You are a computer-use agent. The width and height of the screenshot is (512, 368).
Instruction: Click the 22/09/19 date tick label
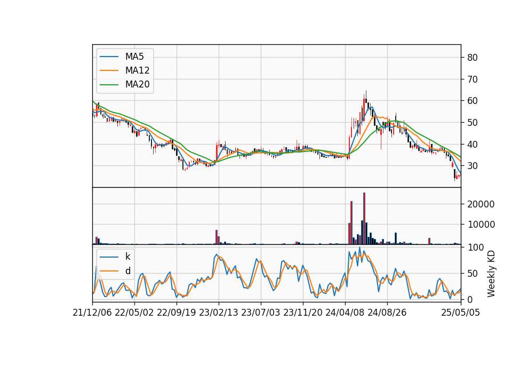point(177,313)
